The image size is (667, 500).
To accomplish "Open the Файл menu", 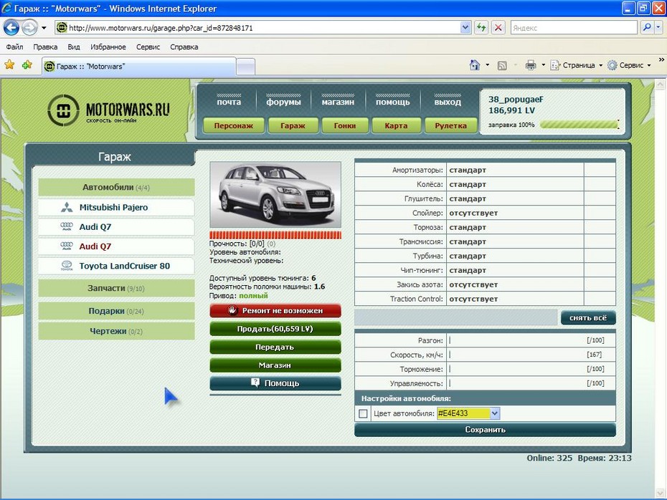I will point(14,47).
